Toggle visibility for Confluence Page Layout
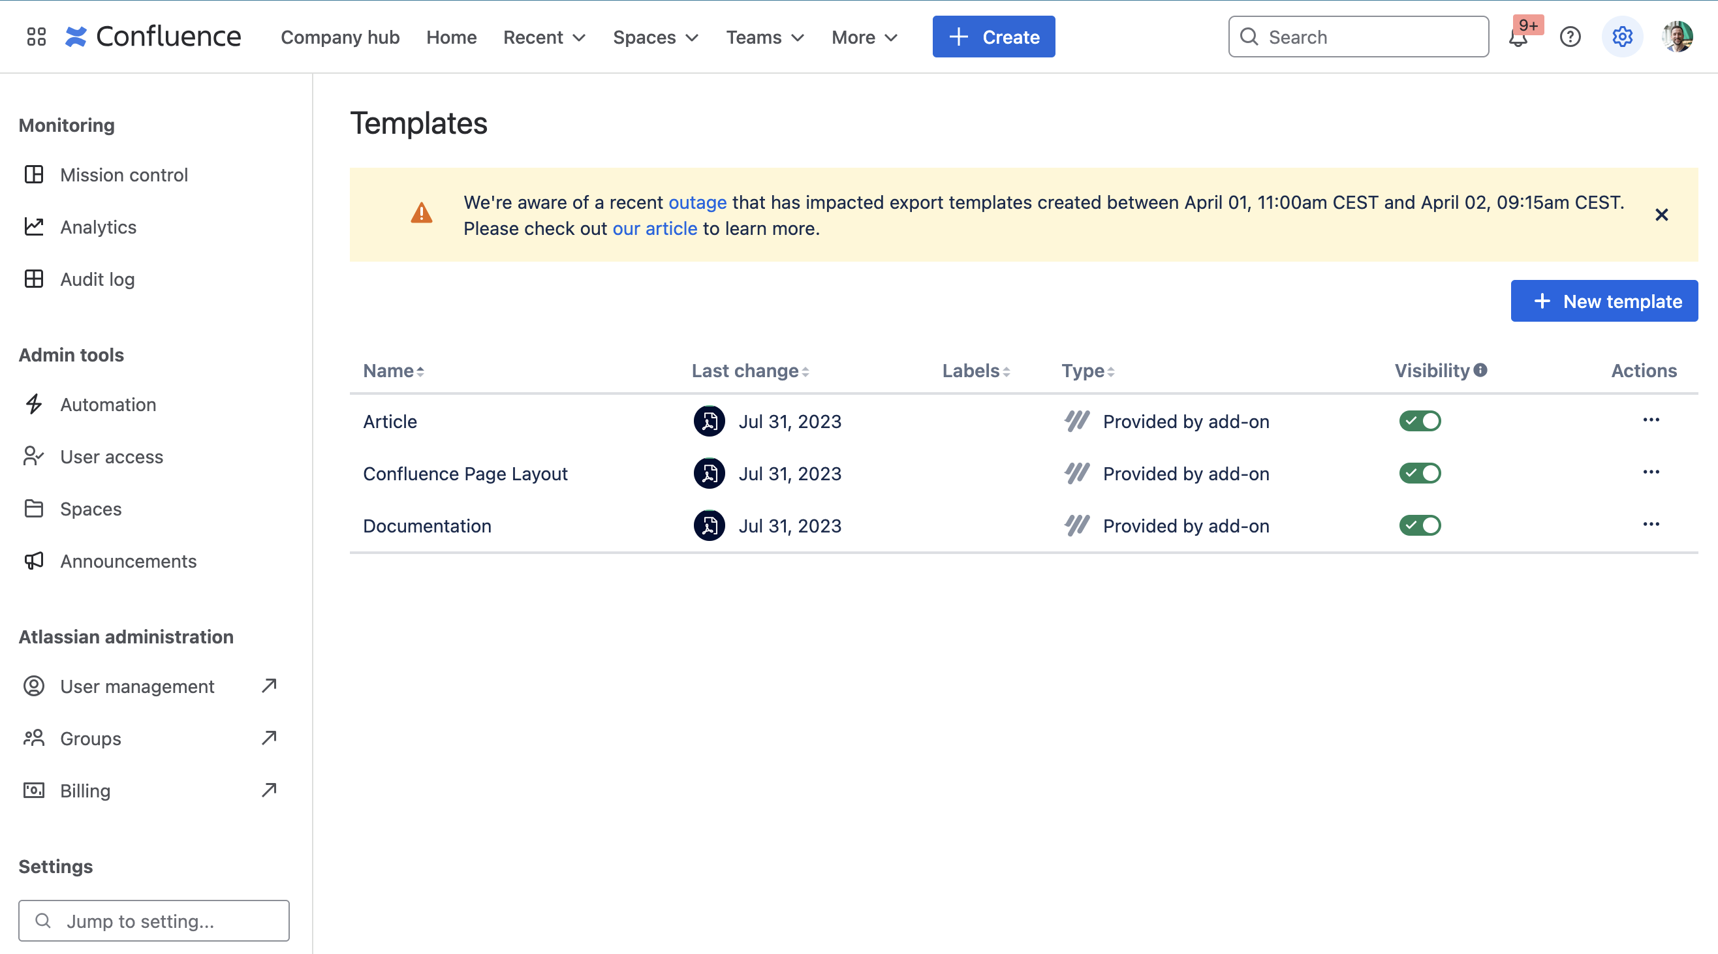The height and width of the screenshot is (954, 1718). (x=1420, y=473)
